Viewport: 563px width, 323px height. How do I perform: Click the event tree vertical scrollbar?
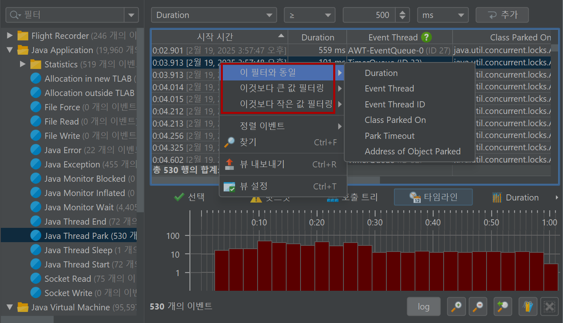(140, 120)
